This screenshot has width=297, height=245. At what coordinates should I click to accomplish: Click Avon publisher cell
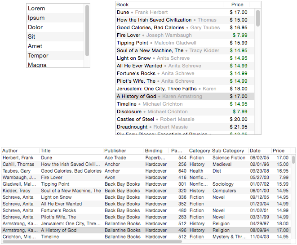(x=110, y=178)
